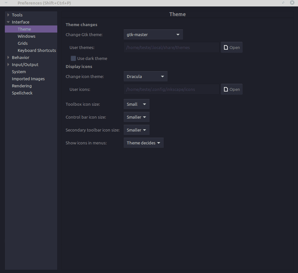Expand the Tools tree section
The image size is (298, 273).
[x=8, y=15]
